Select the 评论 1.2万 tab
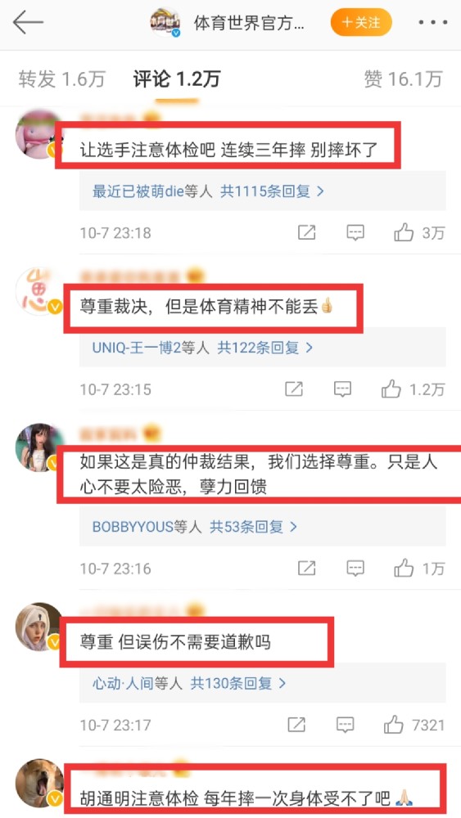This screenshot has height=818, width=461. (177, 79)
